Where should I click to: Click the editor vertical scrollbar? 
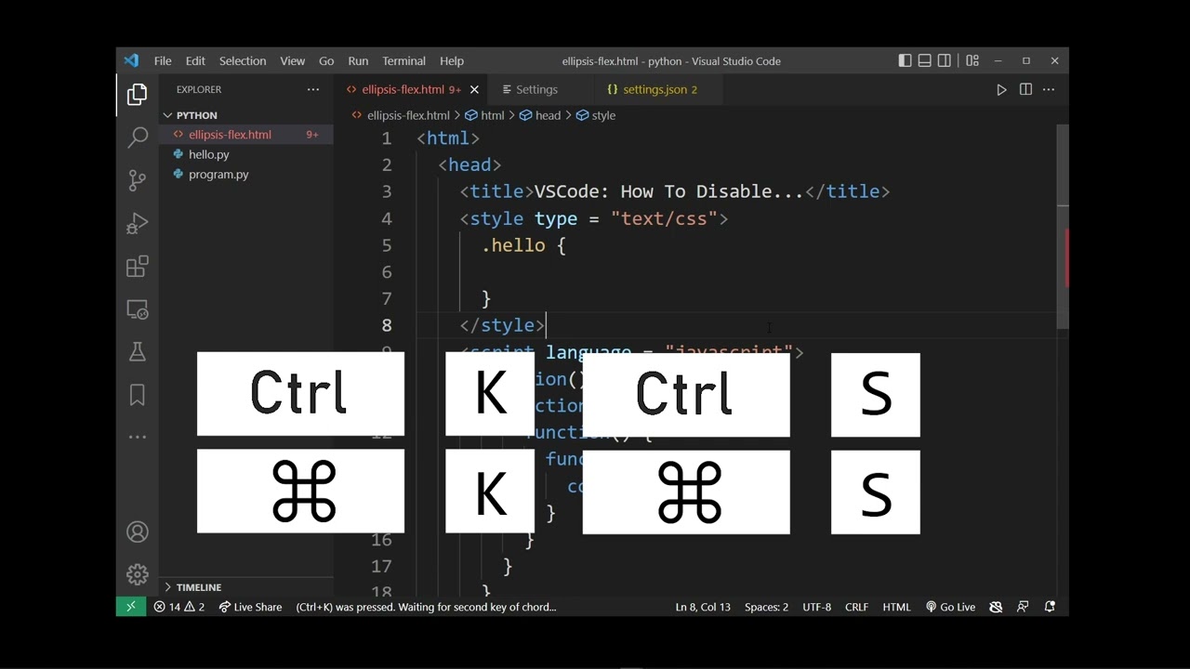pos(1063,227)
